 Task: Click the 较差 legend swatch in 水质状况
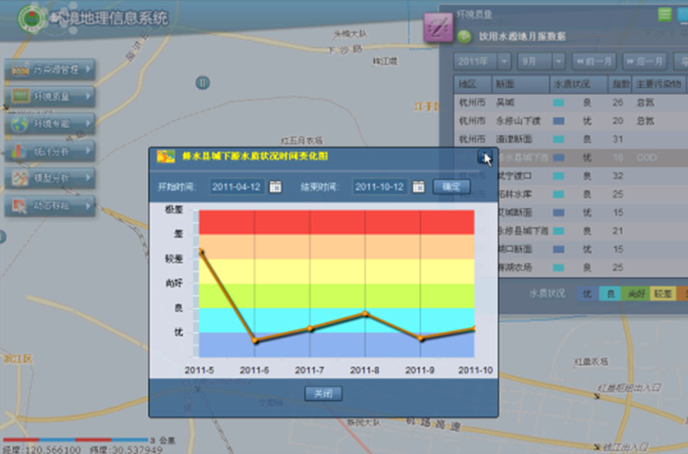(663, 294)
